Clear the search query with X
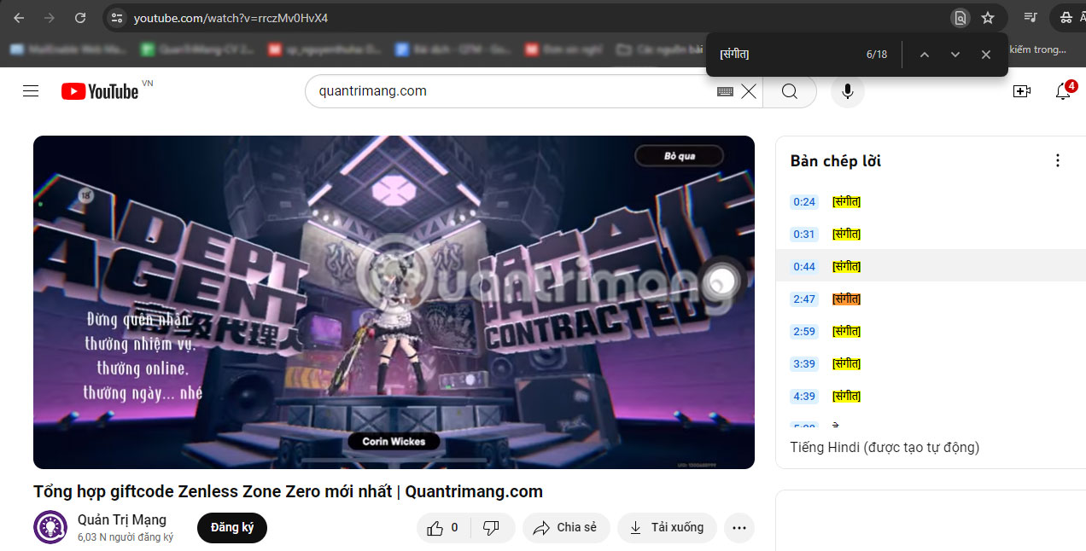The width and height of the screenshot is (1086, 551). pos(749,91)
